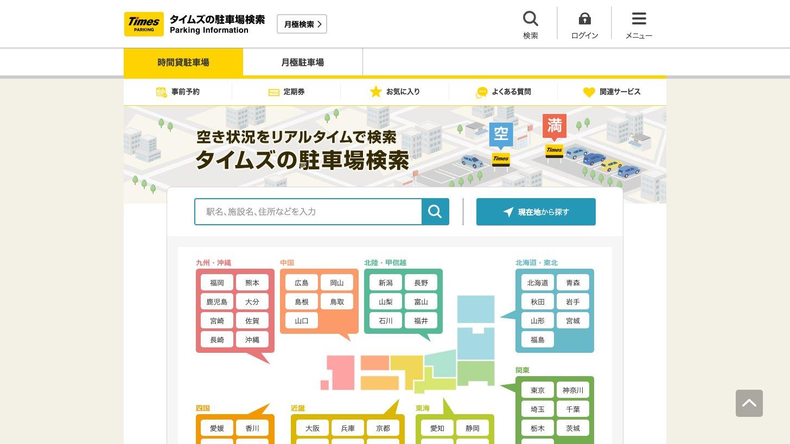Viewport: 790px width, 444px height.
Task: Select 香川 prefecture
Action: point(252,428)
